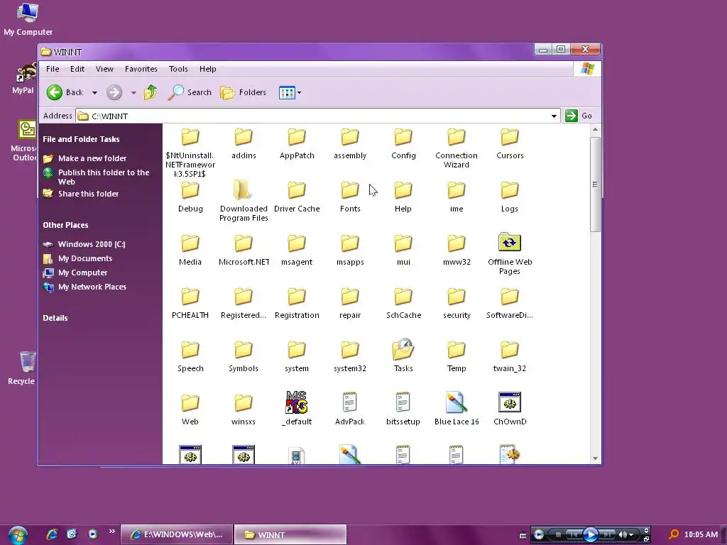
Task: Click the Back arrow button
Action: pos(65,92)
